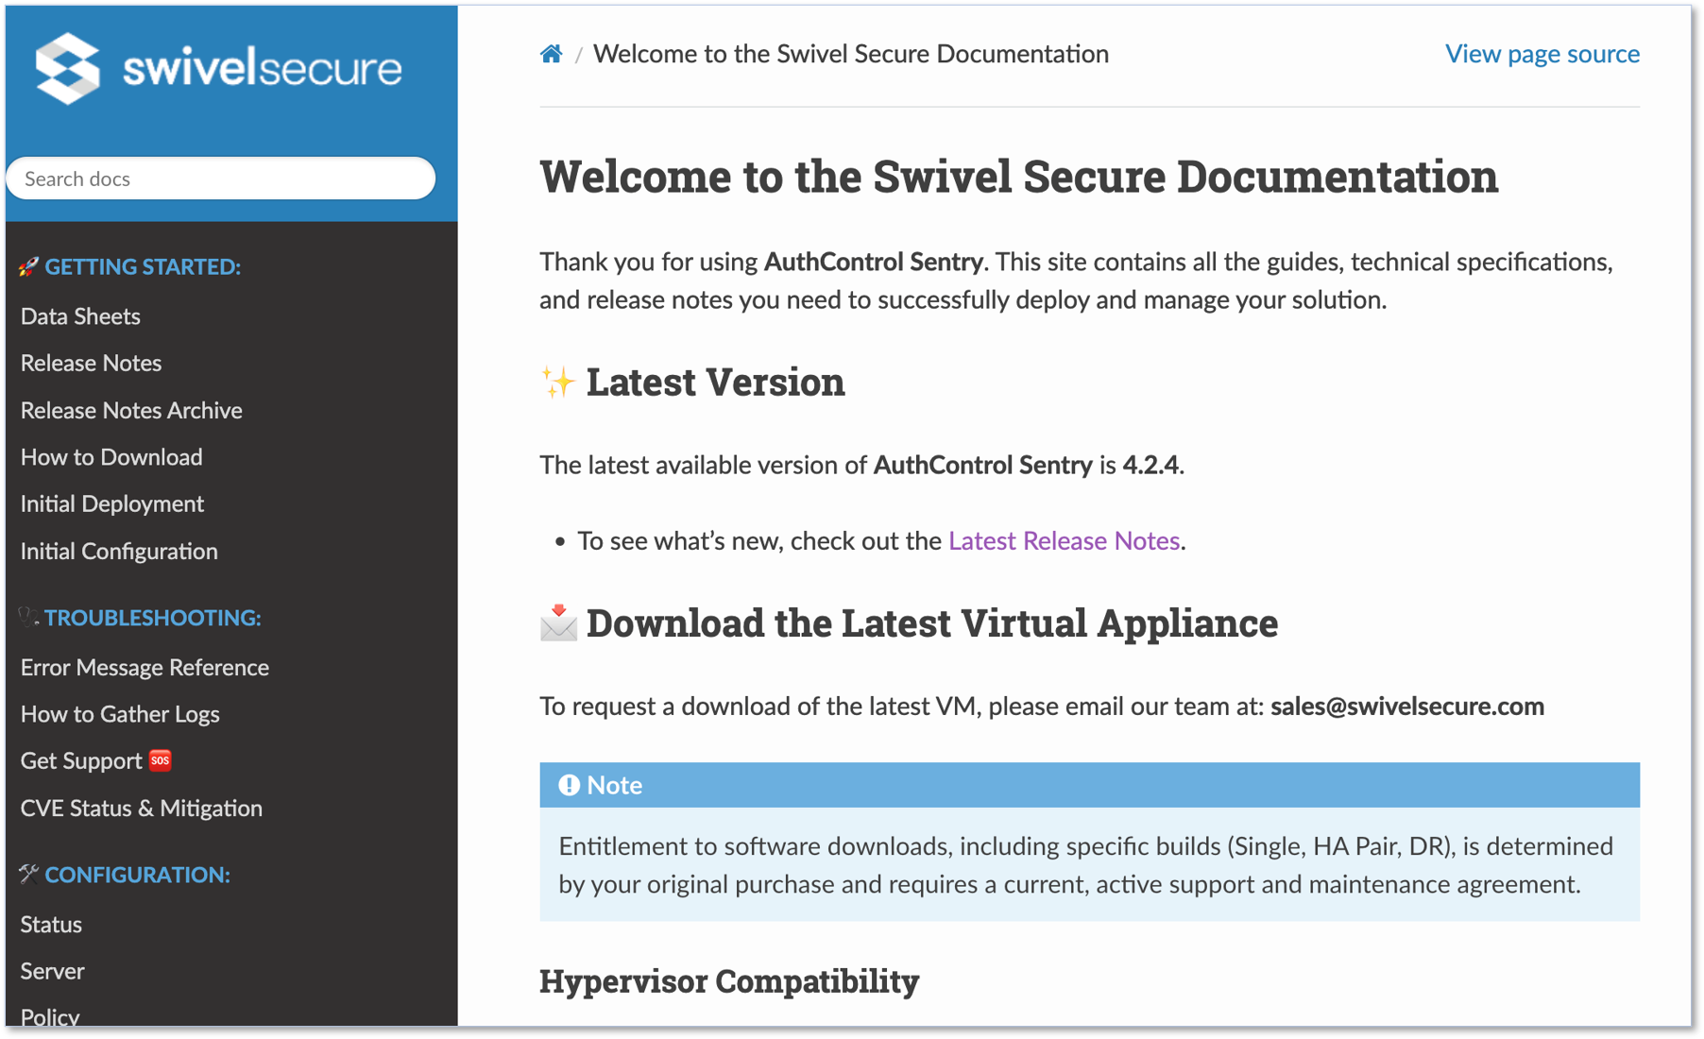Click the Swivel Secure logo
1704x1039 pixels.
pos(218,68)
